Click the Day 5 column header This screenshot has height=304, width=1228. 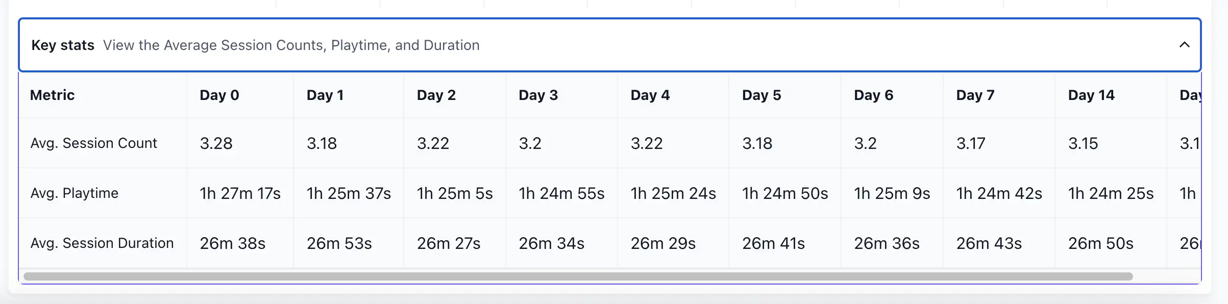762,95
